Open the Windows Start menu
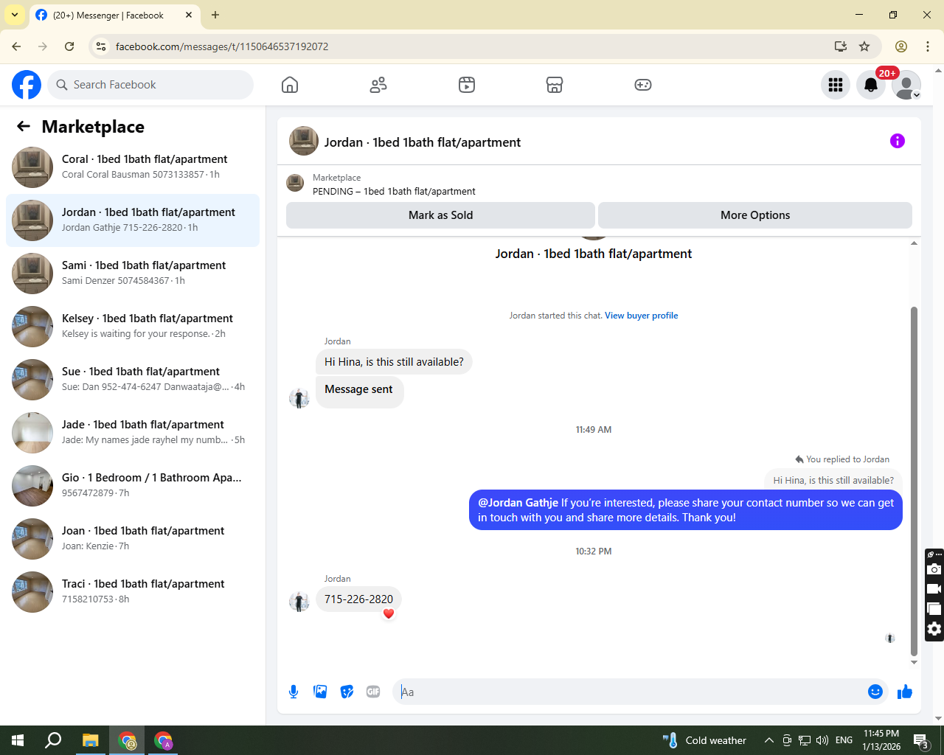 18,740
